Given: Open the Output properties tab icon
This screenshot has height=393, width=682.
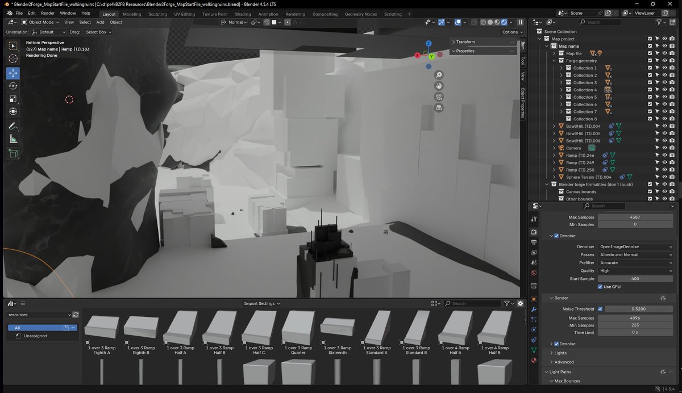Looking at the screenshot, I should (534, 243).
